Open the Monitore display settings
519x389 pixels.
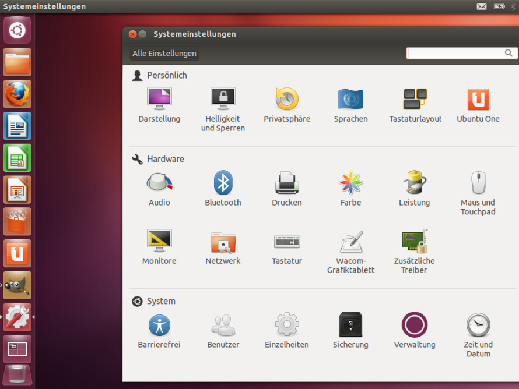(x=159, y=247)
